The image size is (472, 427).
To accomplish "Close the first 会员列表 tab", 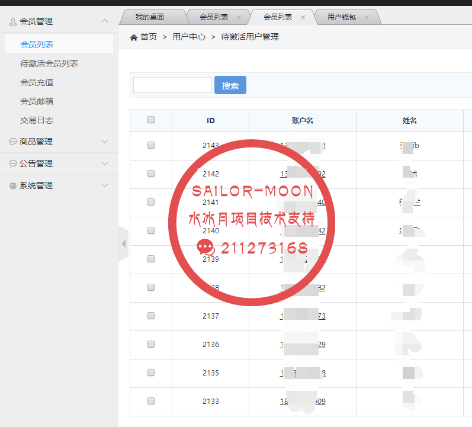I will (239, 17).
